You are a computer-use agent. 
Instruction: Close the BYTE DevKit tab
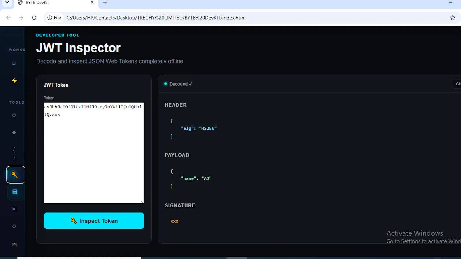(x=92, y=2)
